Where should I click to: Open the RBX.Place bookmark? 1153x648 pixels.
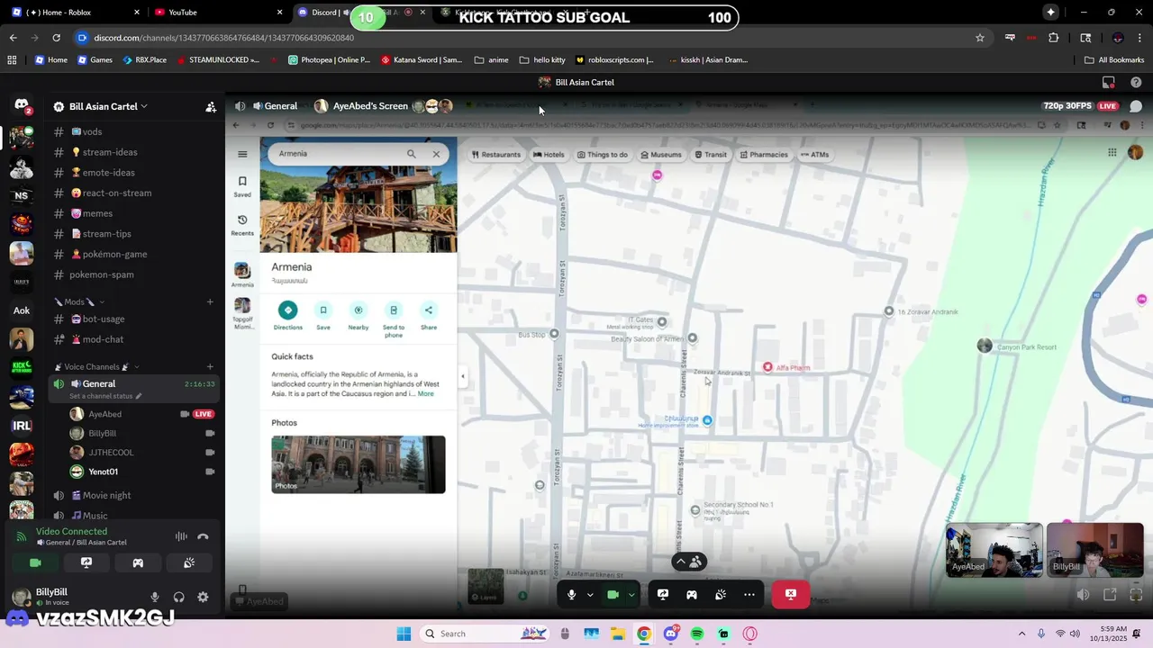click(144, 60)
